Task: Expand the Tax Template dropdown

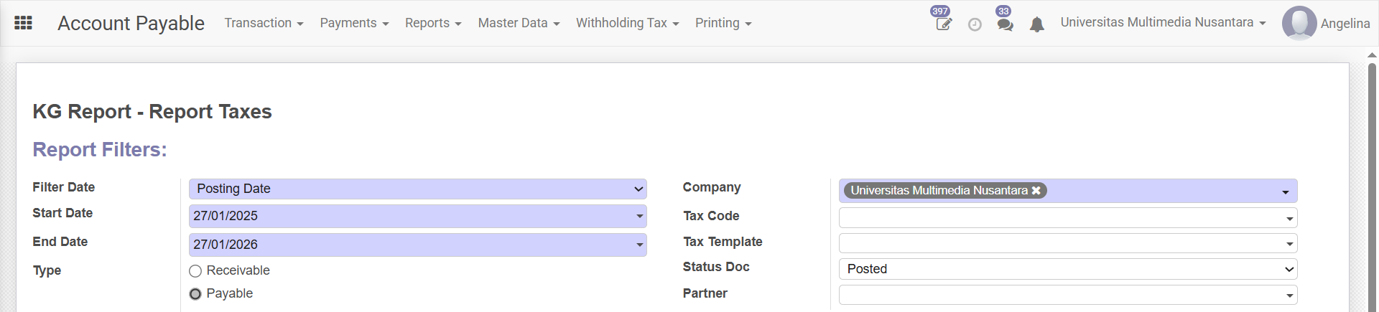Action: pos(1067,243)
